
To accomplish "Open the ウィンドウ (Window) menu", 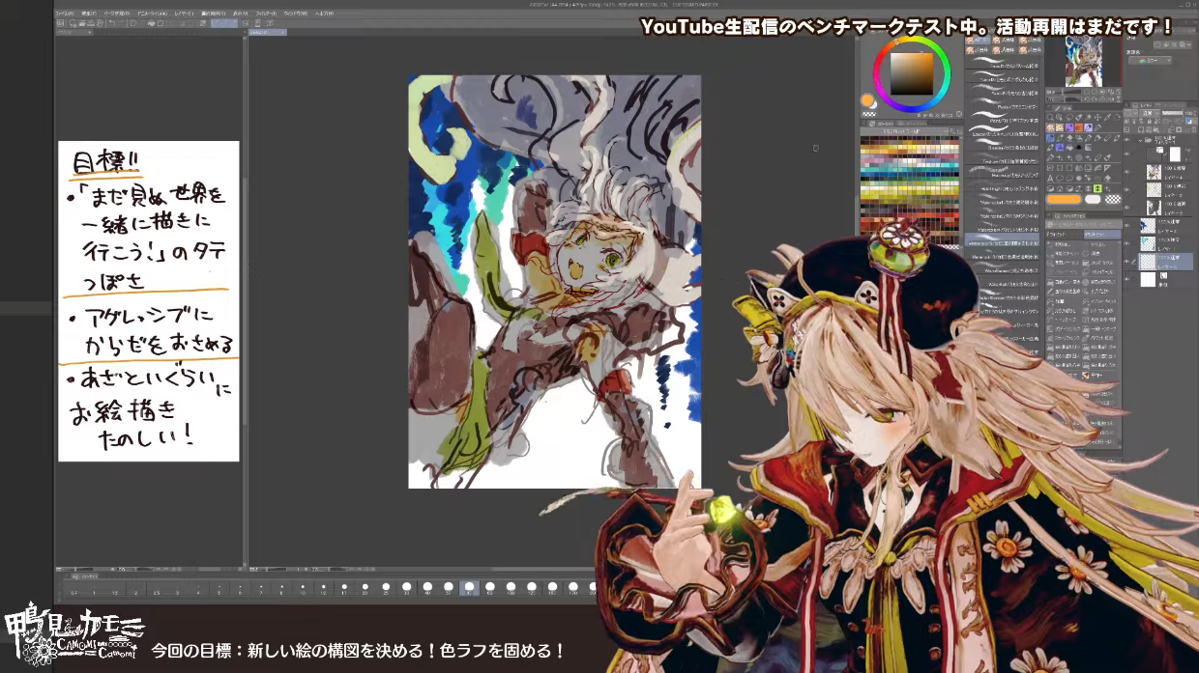I will pyautogui.click(x=295, y=13).
